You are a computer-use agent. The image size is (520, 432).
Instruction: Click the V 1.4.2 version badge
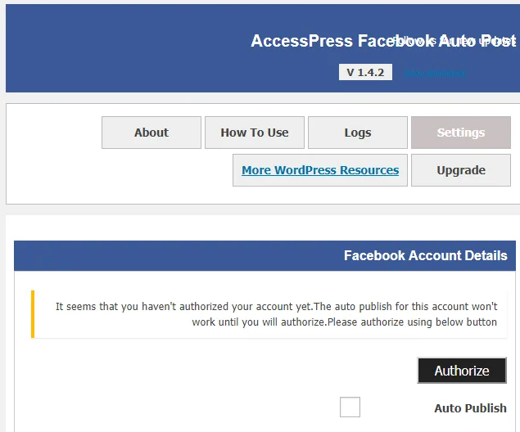point(365,72)
